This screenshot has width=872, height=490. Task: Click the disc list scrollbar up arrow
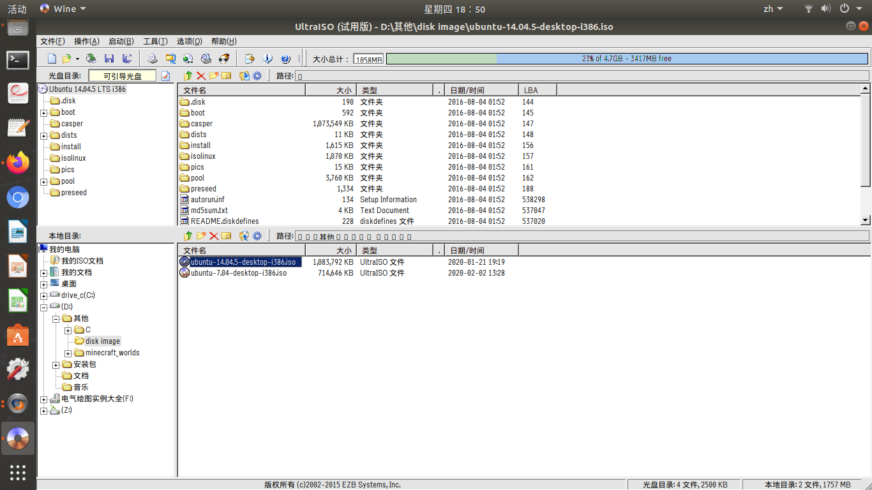866,89
